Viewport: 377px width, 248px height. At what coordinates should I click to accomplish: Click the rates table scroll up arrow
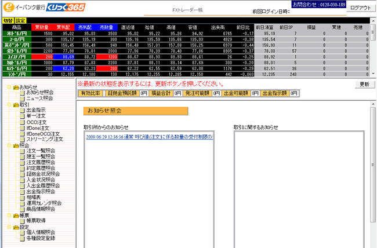pos(373,21)
